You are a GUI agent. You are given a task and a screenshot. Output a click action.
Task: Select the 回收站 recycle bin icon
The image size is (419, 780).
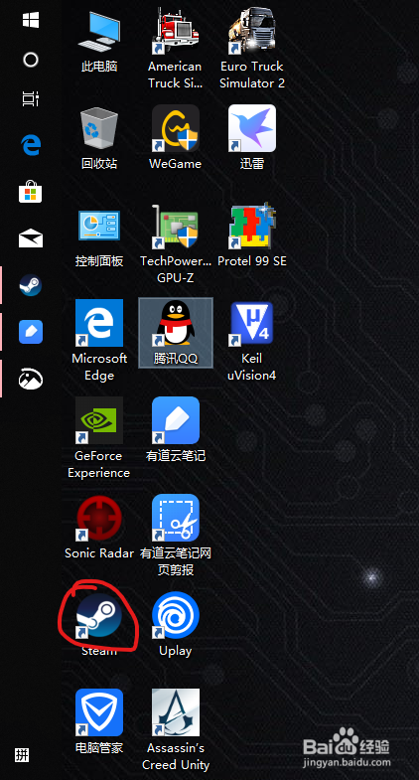click(99, 139)
